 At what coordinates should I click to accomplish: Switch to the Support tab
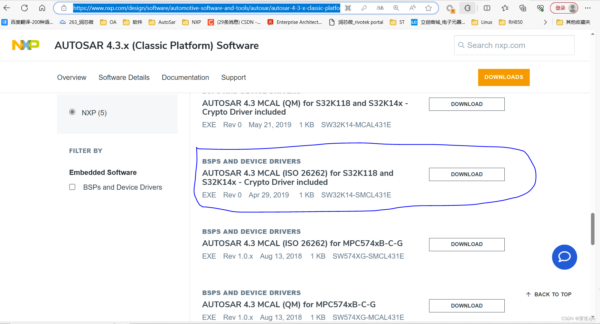(x=234, y=77)
